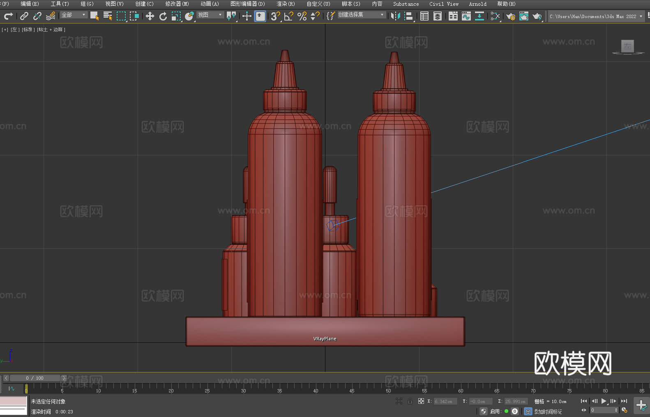Click the [左] viewport view label
Viewport: 650px width, 417px height.
click(15, 30)
